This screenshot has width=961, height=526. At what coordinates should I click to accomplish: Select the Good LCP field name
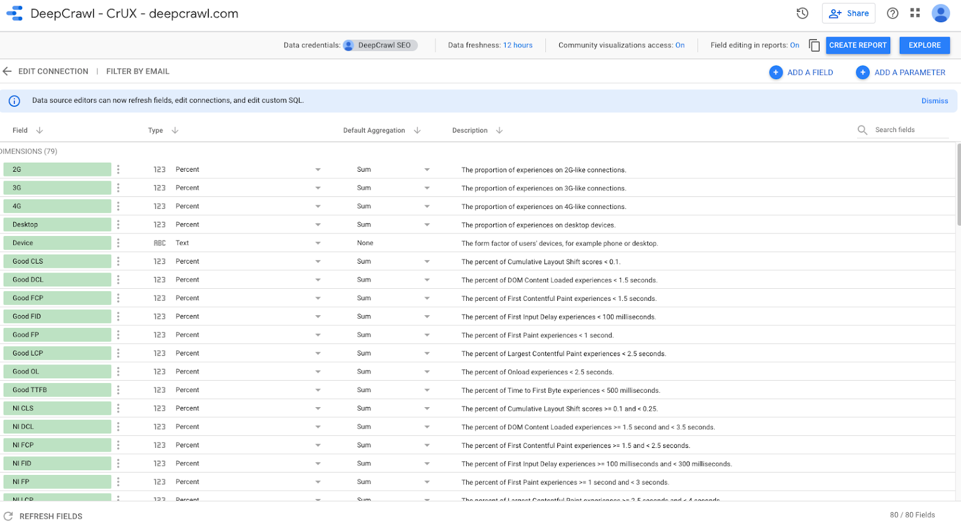click(57, 353)
